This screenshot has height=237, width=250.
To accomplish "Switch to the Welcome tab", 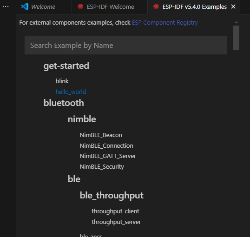I will (44, 7).
